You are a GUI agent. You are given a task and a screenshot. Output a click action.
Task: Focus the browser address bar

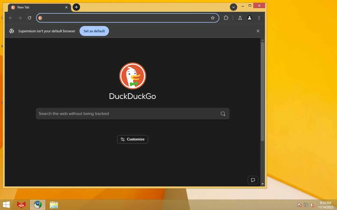coord(128,18)
